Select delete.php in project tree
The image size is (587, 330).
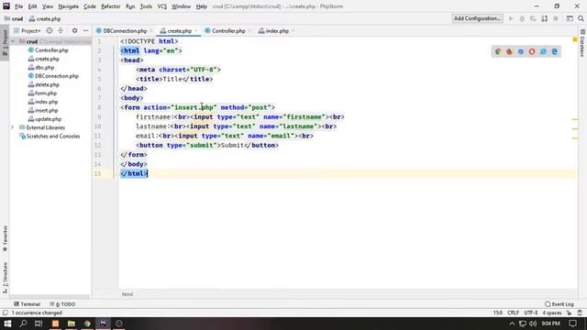coord(47,84)
